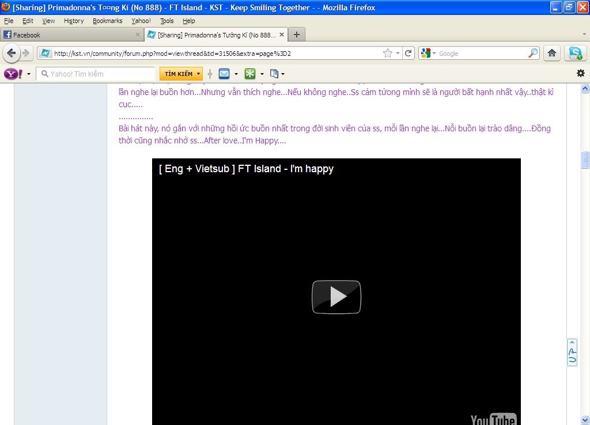Click the video title FT Island - I'm happy
590x425 pixels.
[246, 169]
